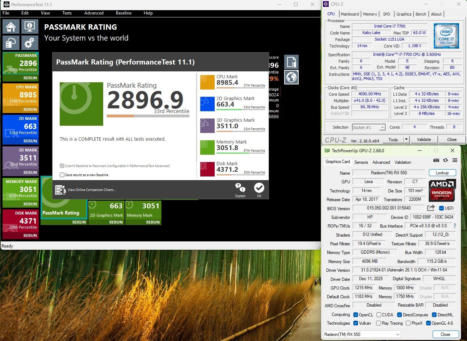The height and width of the screenshot is (341, 467).
Task: Click the GPU-Z Name field Radeon RX 550
Action: (388, 173)
